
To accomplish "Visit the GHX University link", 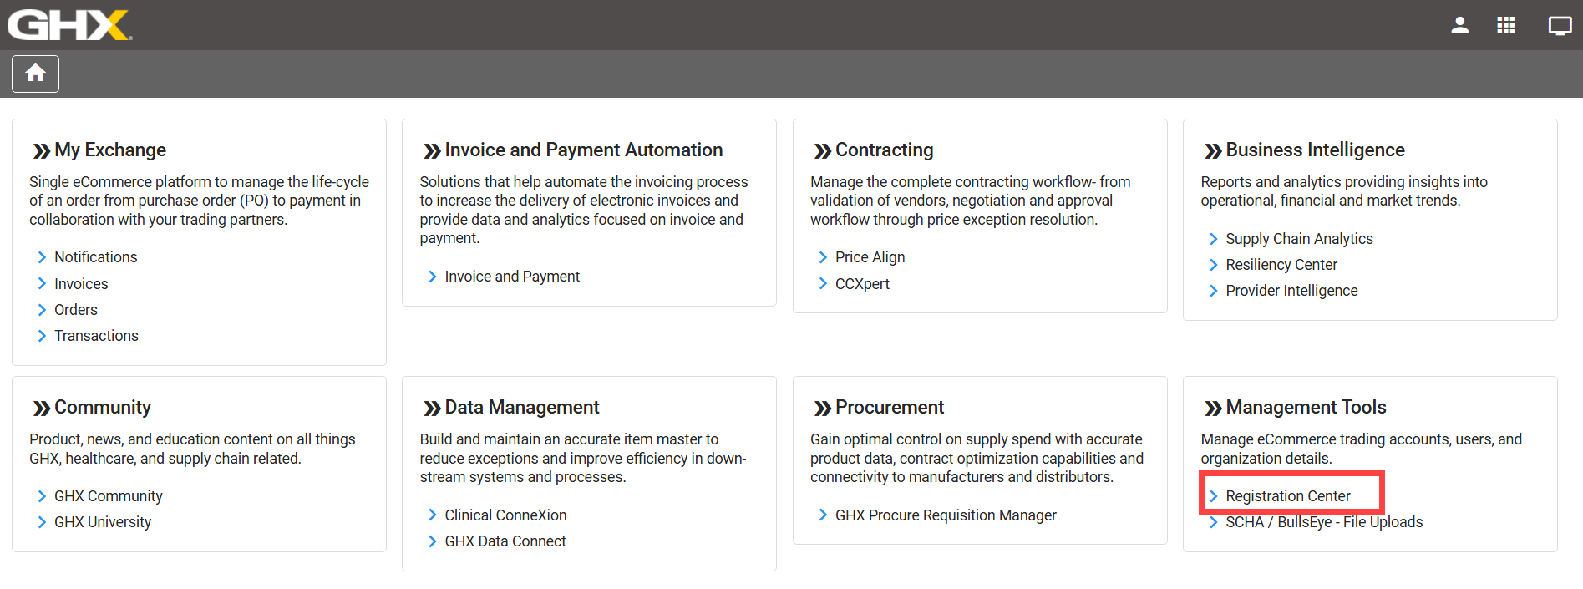I will [x=103, y=522].
